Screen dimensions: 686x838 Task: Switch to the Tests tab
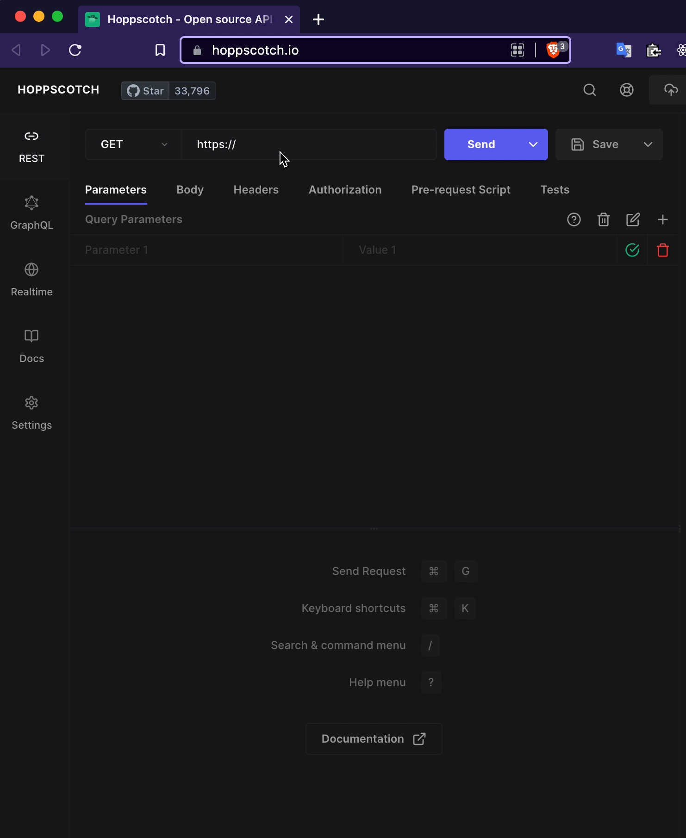[x=555, y=190]
